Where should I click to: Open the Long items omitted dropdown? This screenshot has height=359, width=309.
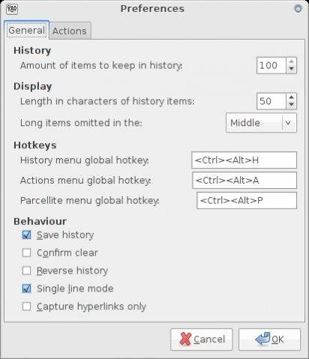tap(261, 123)
